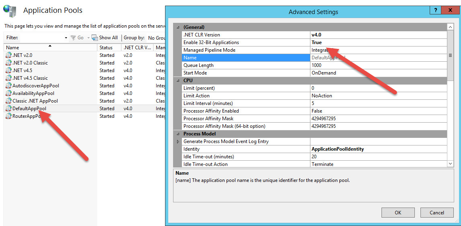
Task: Expand Generate Process Model Event Log Entry
Action: coord(177,141)
